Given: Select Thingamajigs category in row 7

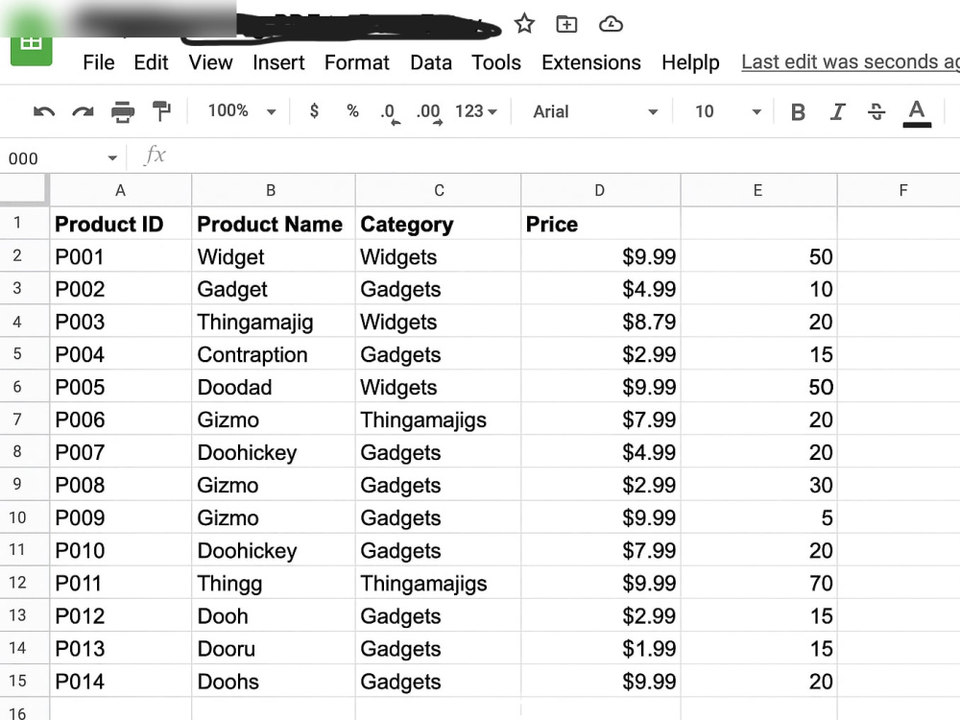Looking at the screenshot, I should [439, 420].
